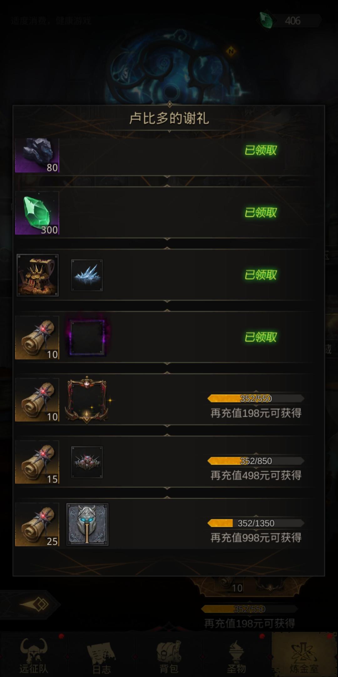Click the 352/550 recharge progress bar
Viewport: 338px width, 677px height.
point(256,398)
